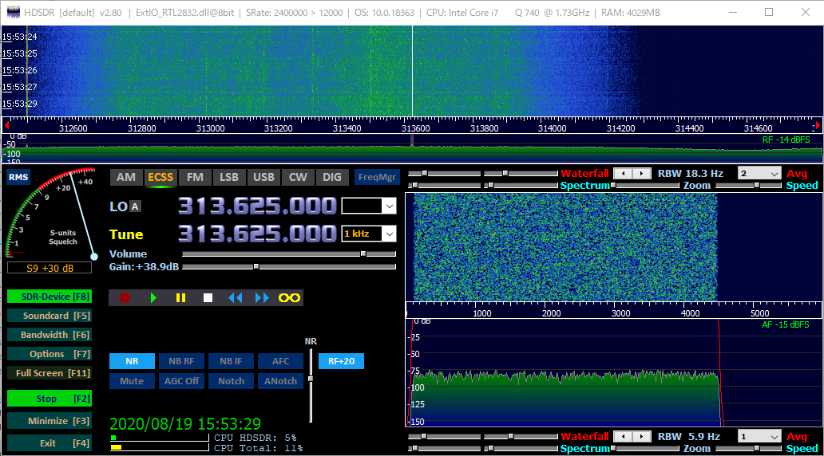This screenshot has height=456, width=824.
Task: Click Minimize [F3] button
Action: coord(50,421)
